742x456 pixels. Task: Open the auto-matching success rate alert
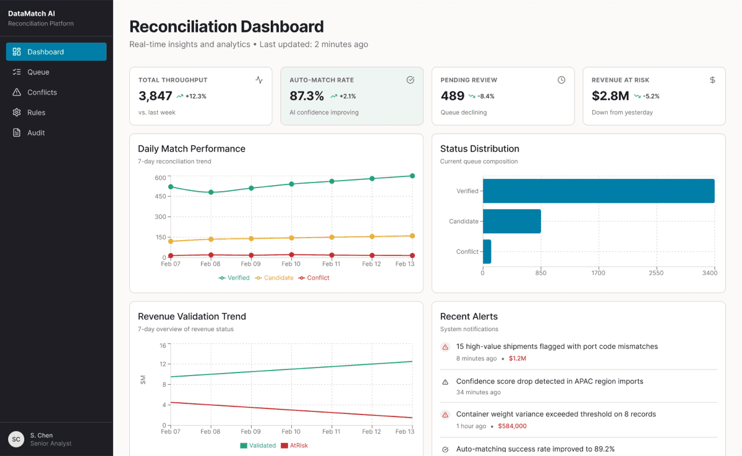click(579, 449)
